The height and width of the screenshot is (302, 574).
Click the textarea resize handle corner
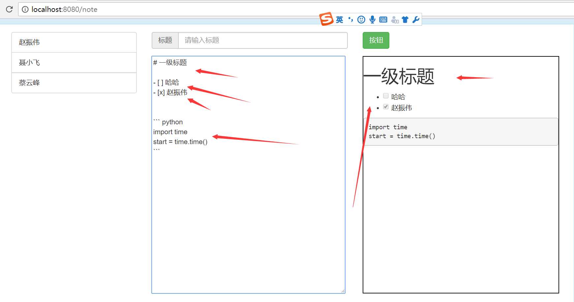(343, 291)
